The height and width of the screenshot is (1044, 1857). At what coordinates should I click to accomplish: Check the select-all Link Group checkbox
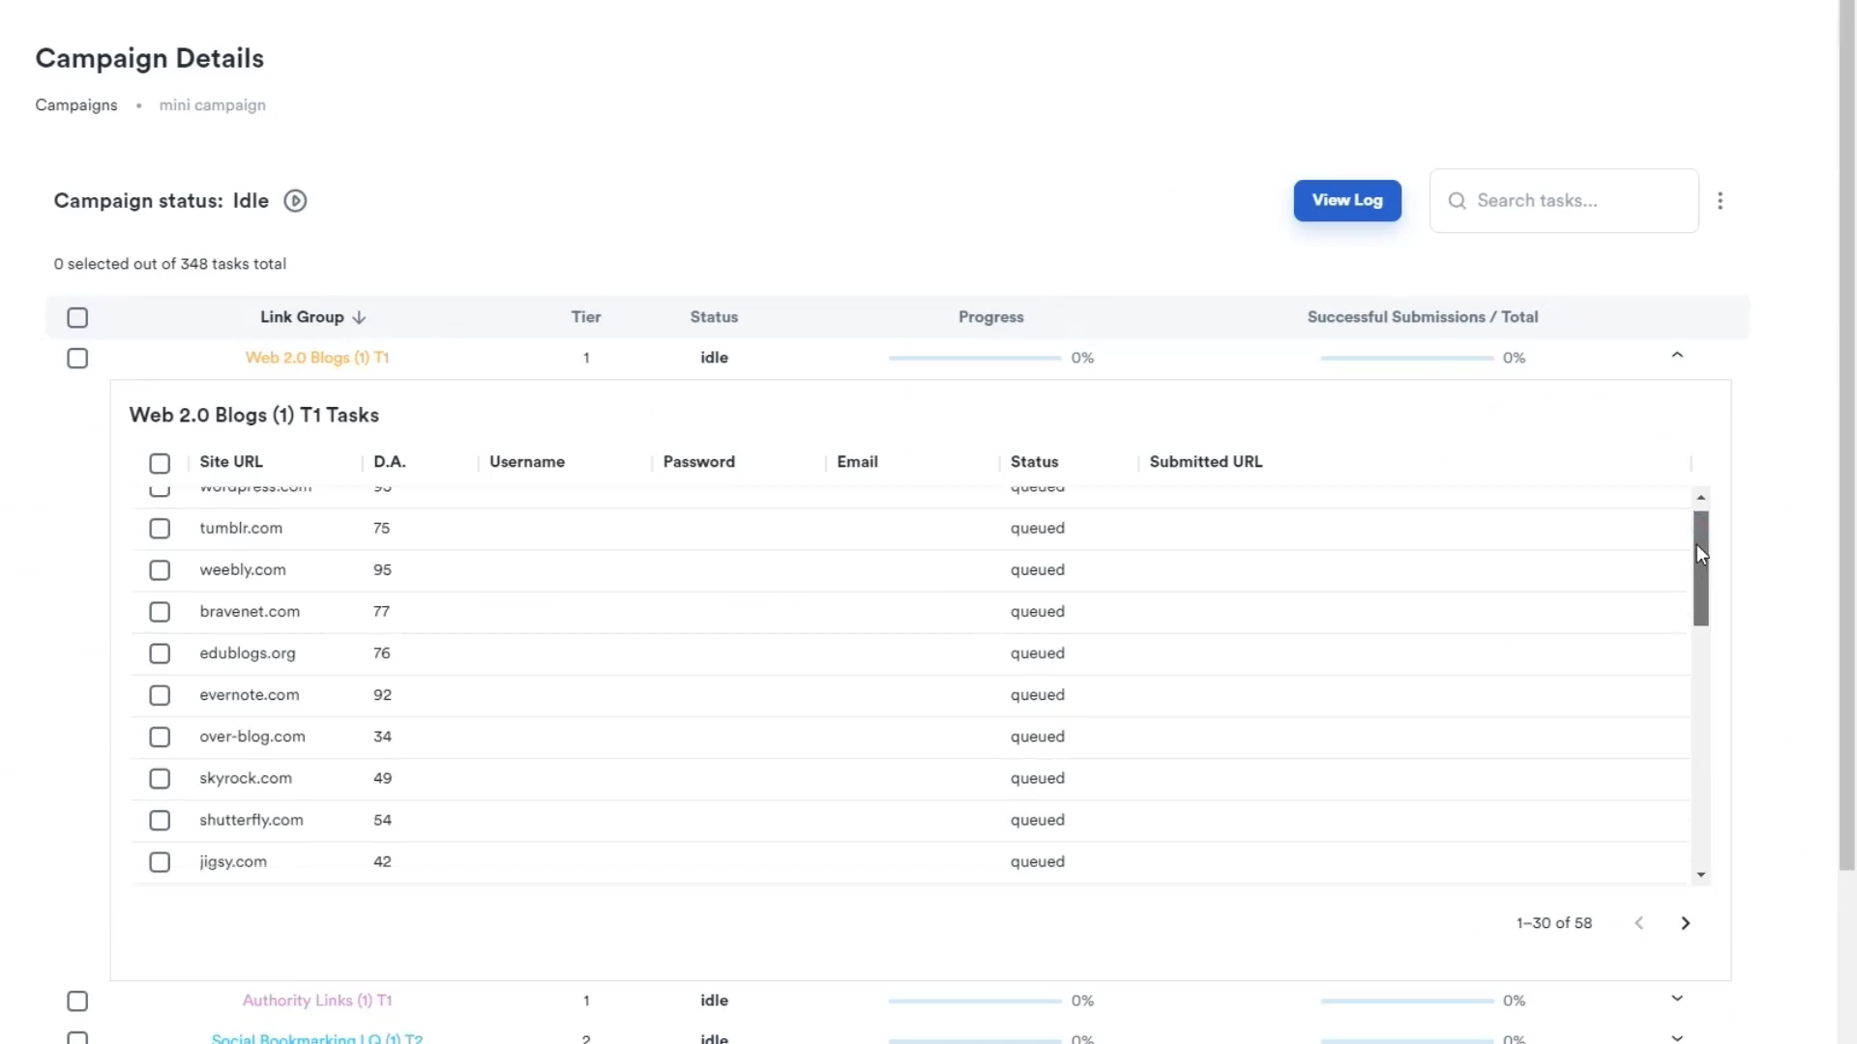click(x=77, y=318)
